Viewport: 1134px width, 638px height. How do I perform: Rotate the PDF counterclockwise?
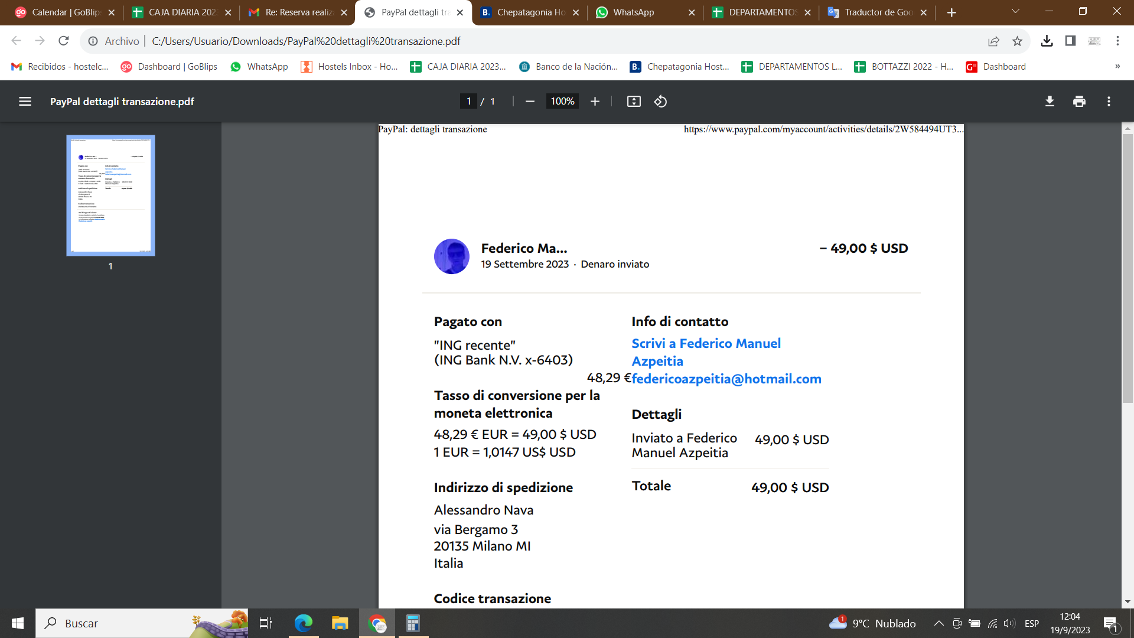[x=660, y=102]
